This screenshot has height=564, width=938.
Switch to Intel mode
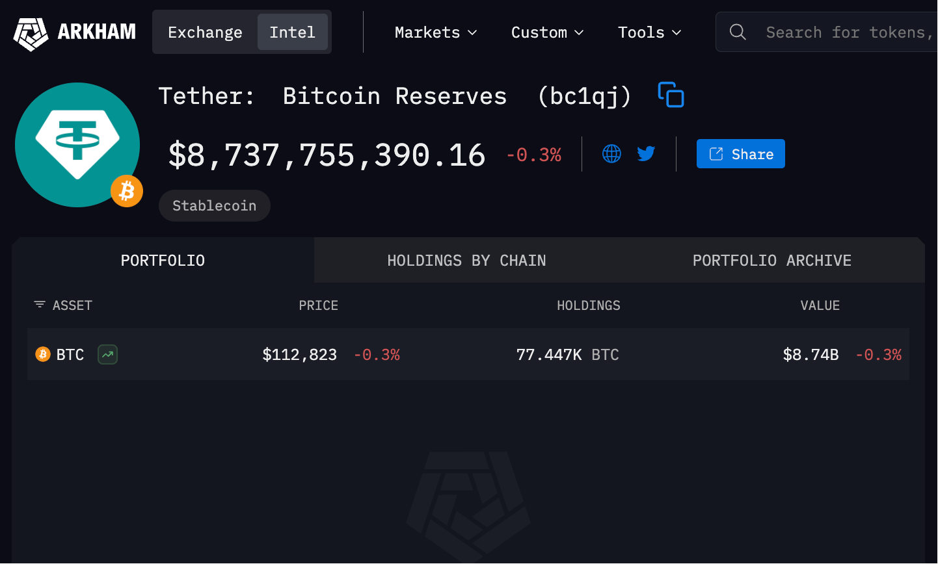292,31
